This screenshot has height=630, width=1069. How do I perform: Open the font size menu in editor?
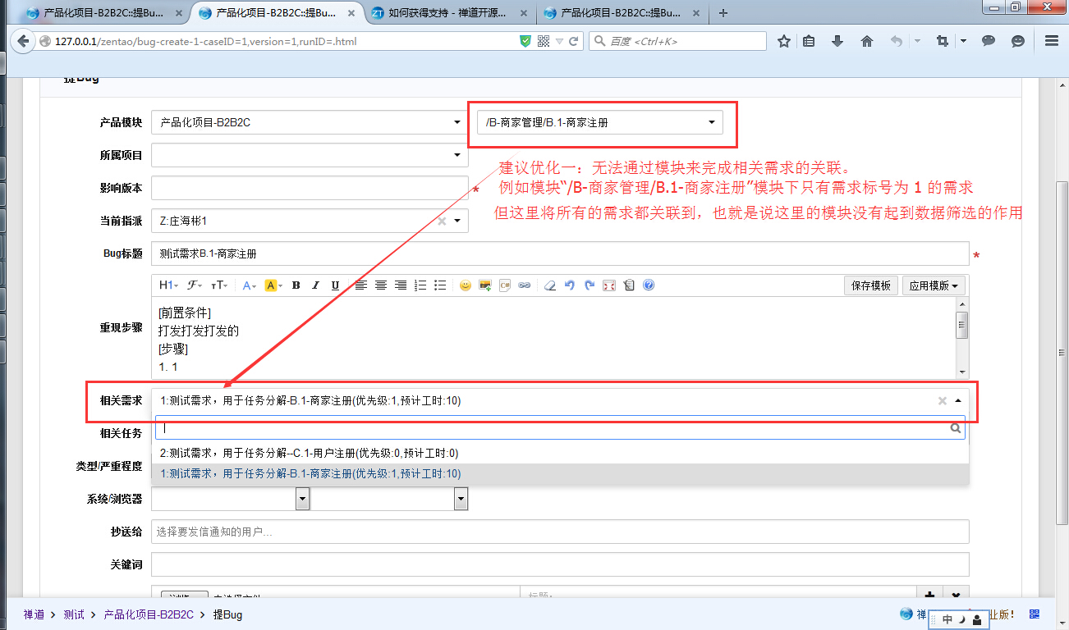[x=218, y=285]
